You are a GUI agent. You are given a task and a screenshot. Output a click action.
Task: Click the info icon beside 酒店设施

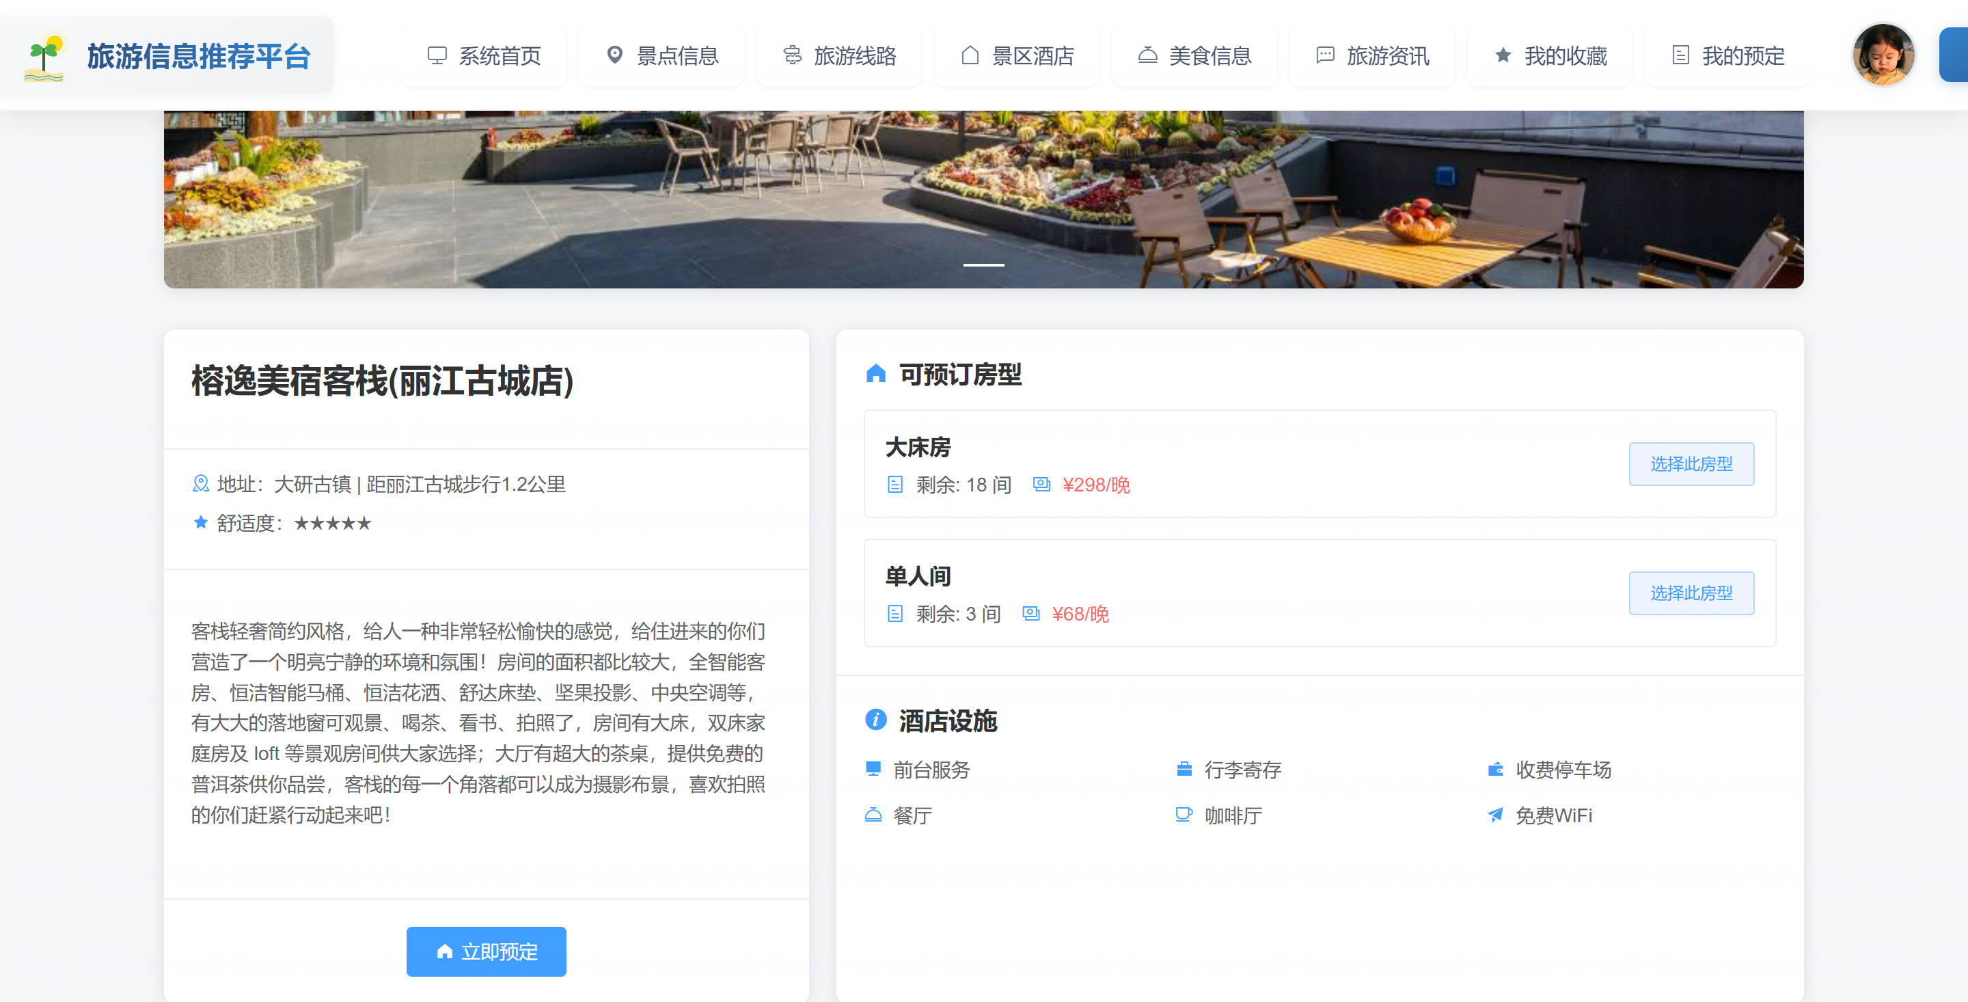point(875,719)
